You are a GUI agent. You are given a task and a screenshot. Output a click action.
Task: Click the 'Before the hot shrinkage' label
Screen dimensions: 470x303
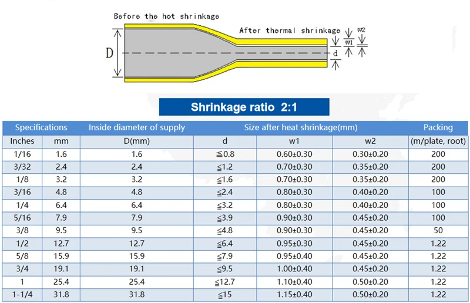[x=166, y=16]
